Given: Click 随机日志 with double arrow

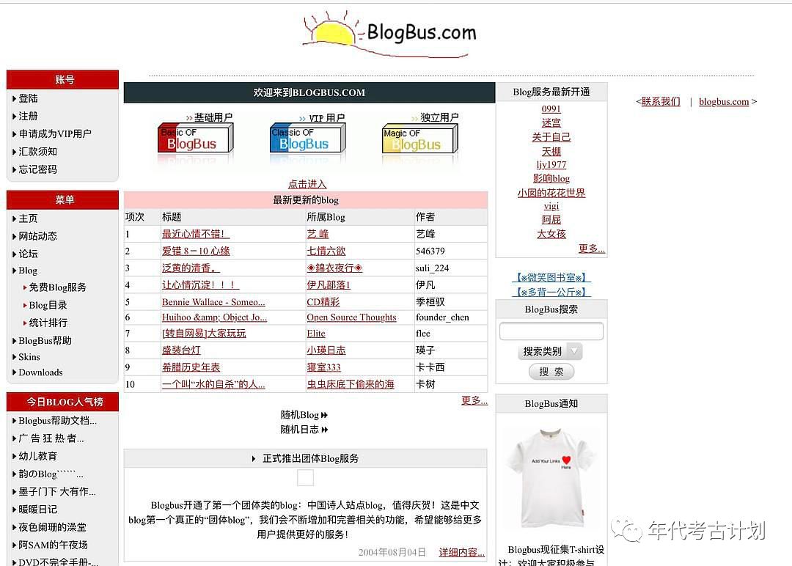Looking at the screenshot, I should coord(304,429).
